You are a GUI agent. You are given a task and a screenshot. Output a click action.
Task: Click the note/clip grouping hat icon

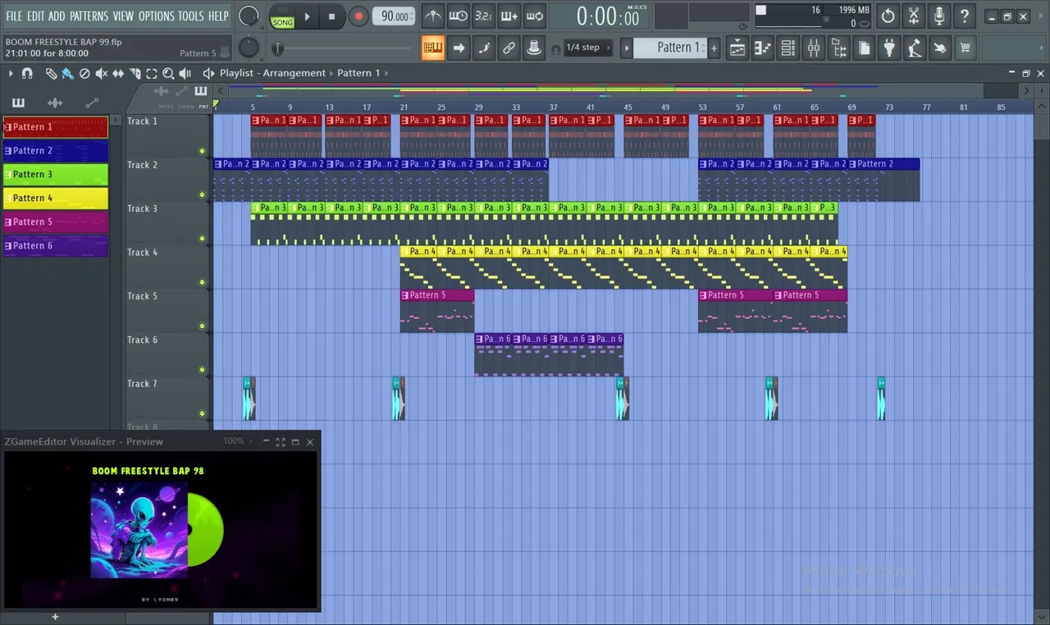(x=534, y=48)
